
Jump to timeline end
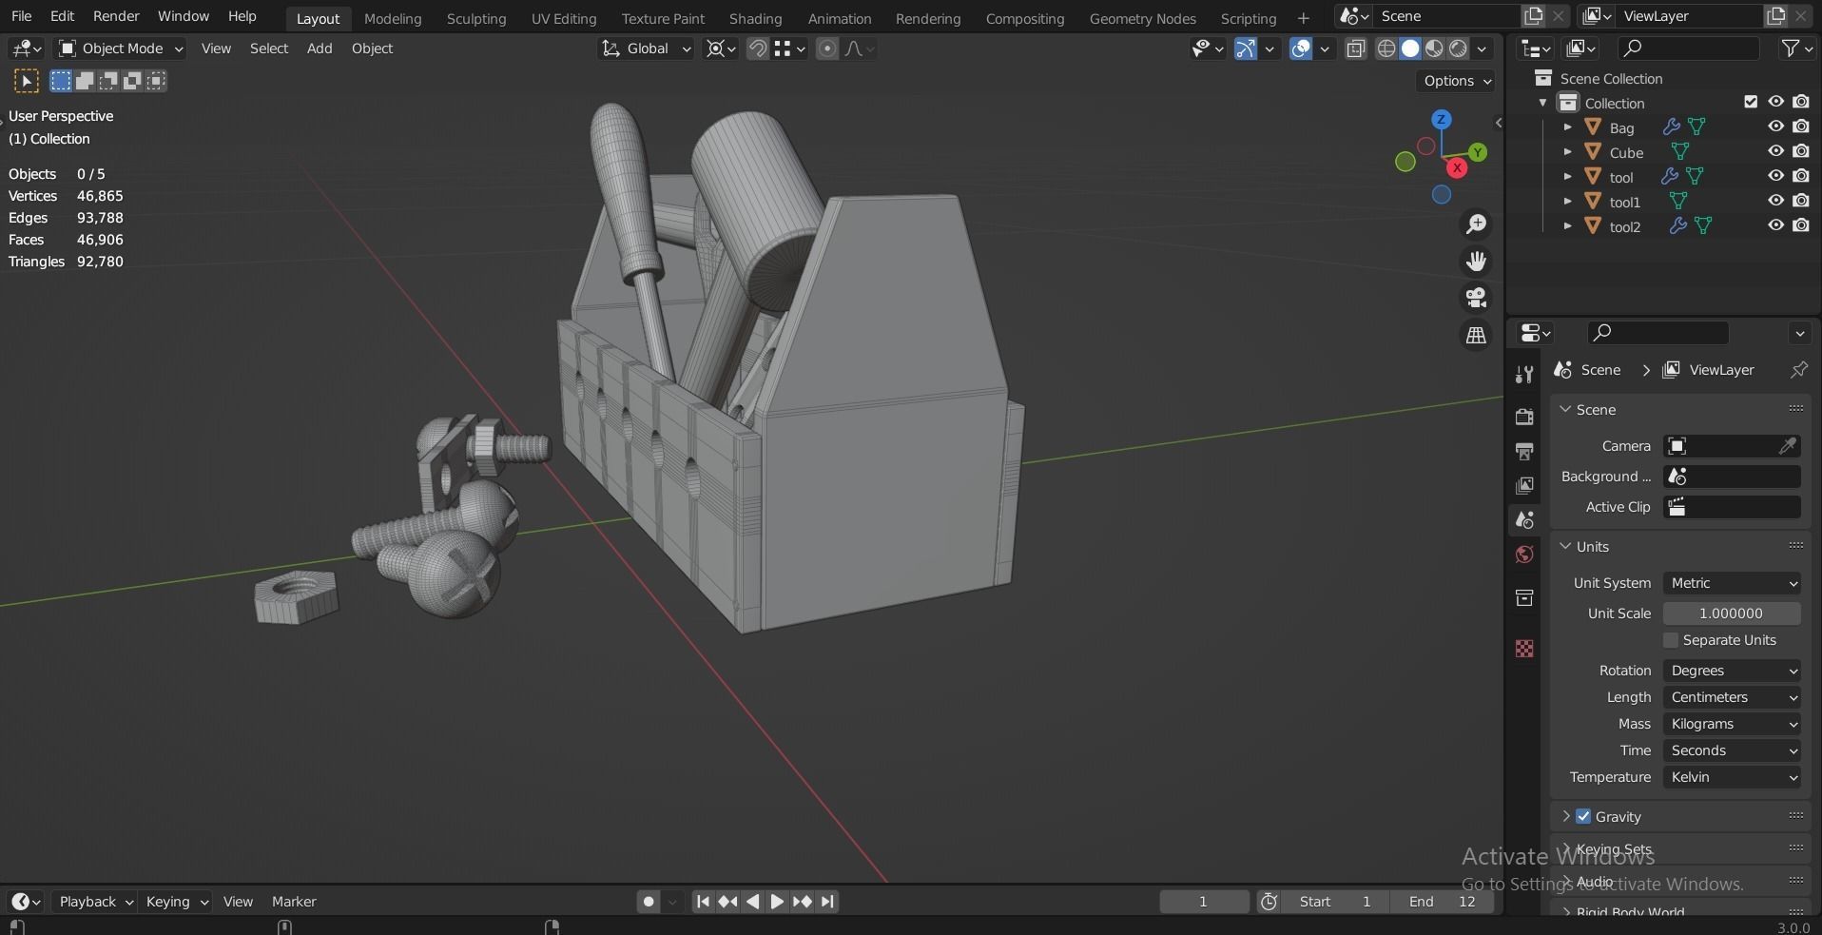[x=827, y=902]
